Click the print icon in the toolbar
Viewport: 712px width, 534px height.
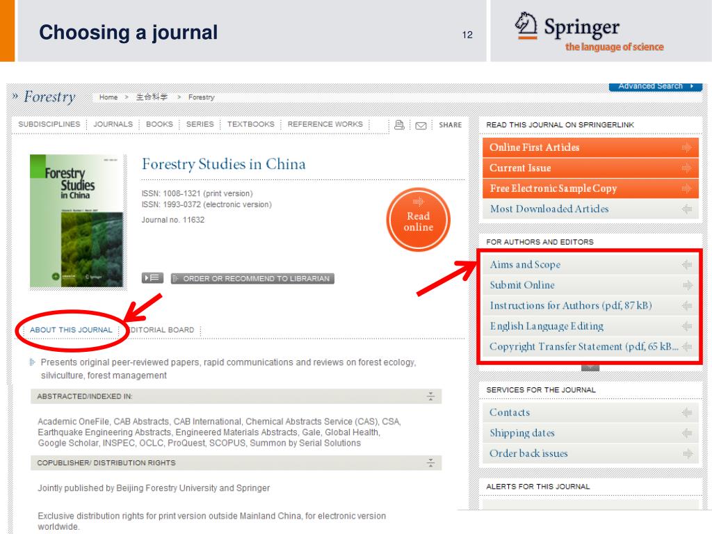(399, 125)
